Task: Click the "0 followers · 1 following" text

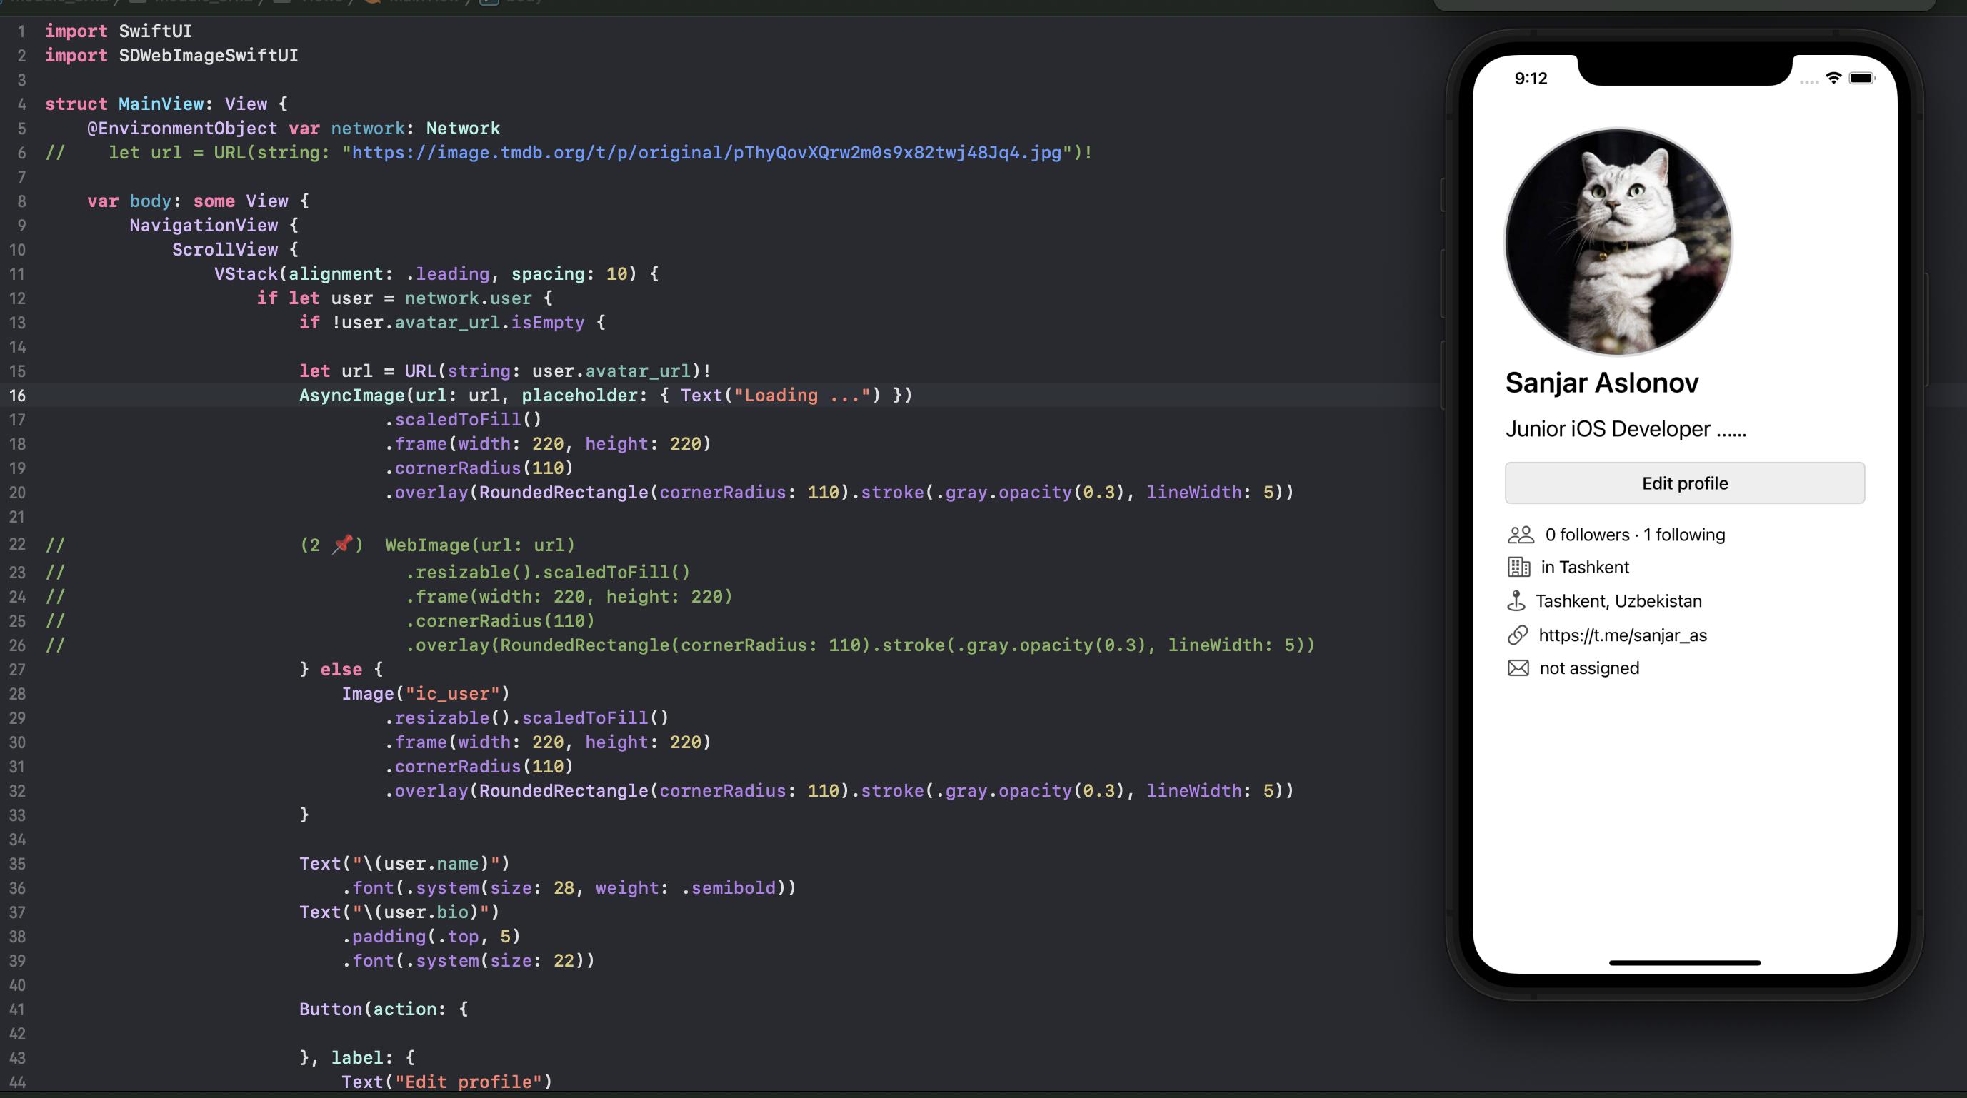Action: coord(1634,535)
